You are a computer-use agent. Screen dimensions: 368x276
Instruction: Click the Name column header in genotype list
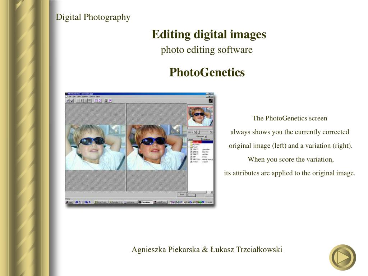point(194,139)
